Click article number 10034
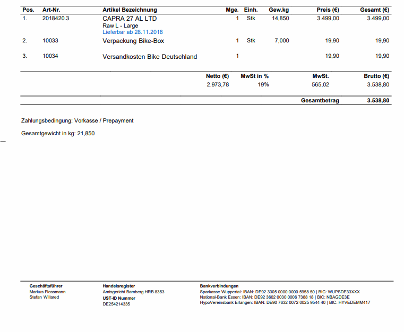 pyautogui.click(x=50, y=56)
